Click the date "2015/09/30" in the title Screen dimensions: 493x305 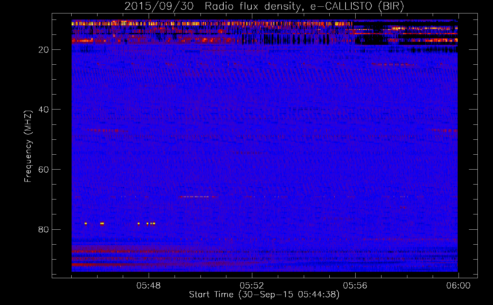pyautogui.click(x=159, y=6)
